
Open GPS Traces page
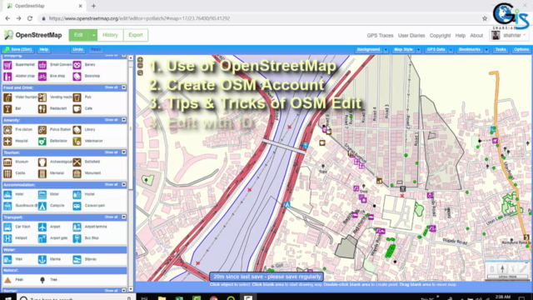click(380, 35)
